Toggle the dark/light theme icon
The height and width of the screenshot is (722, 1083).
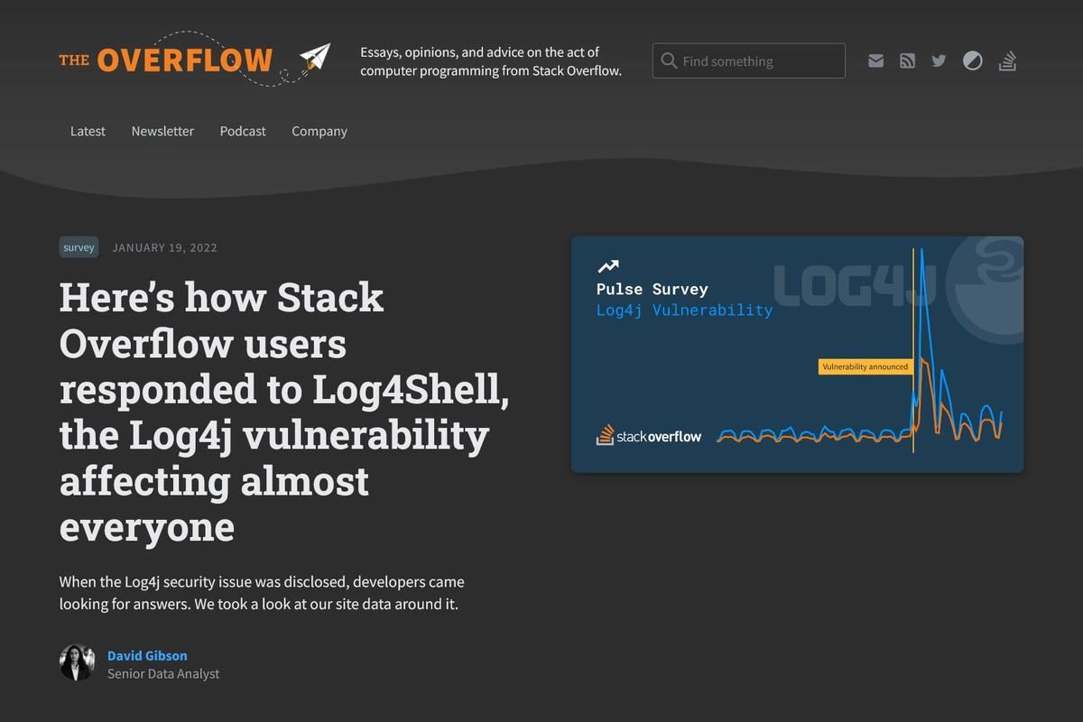click(972, 60)
